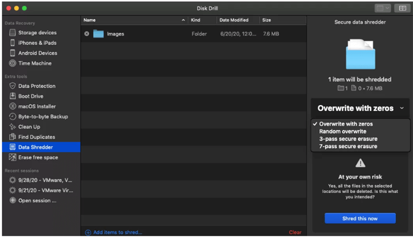Open the Erase free space tool

click(38, 158)
